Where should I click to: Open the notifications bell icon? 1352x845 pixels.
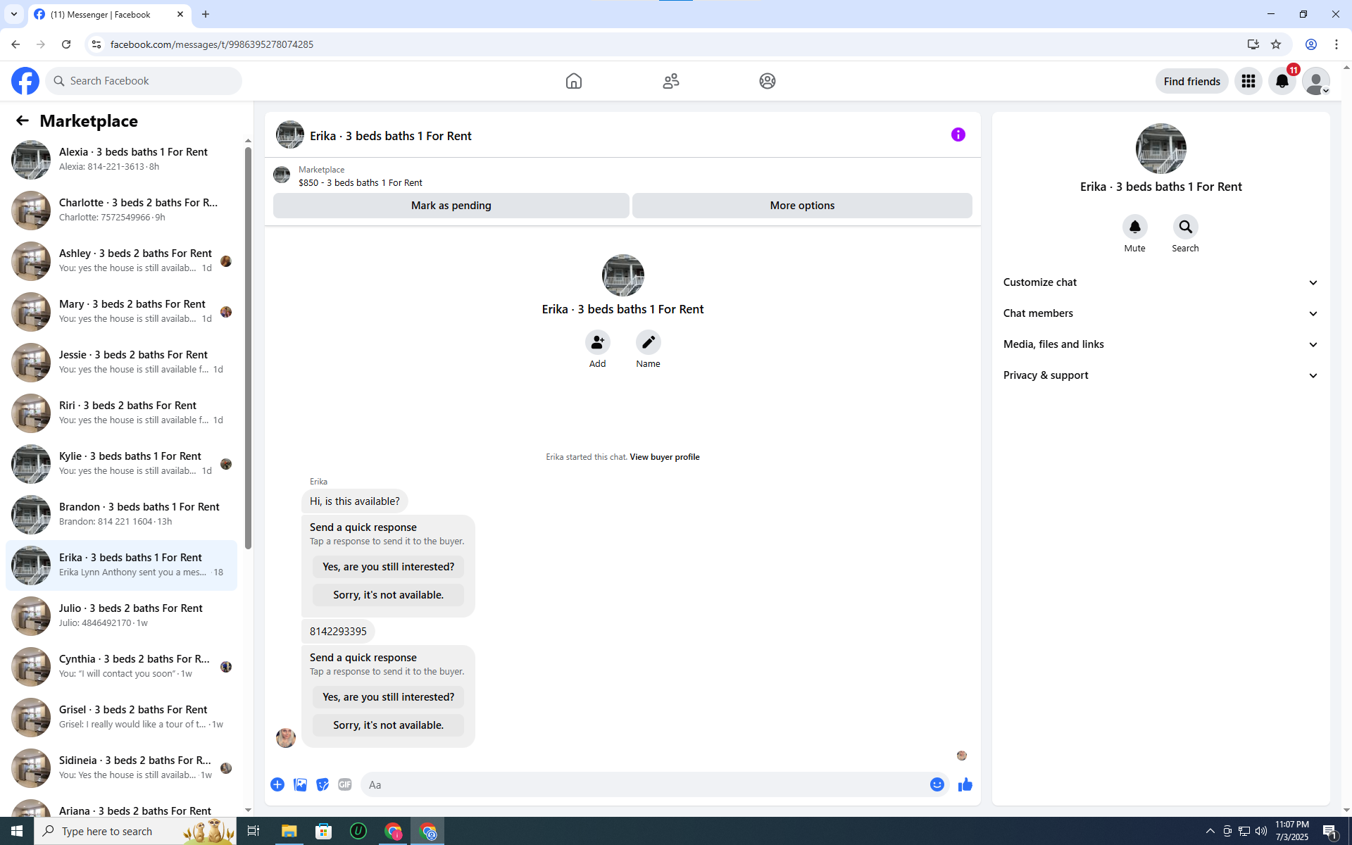coord(1282,81)
